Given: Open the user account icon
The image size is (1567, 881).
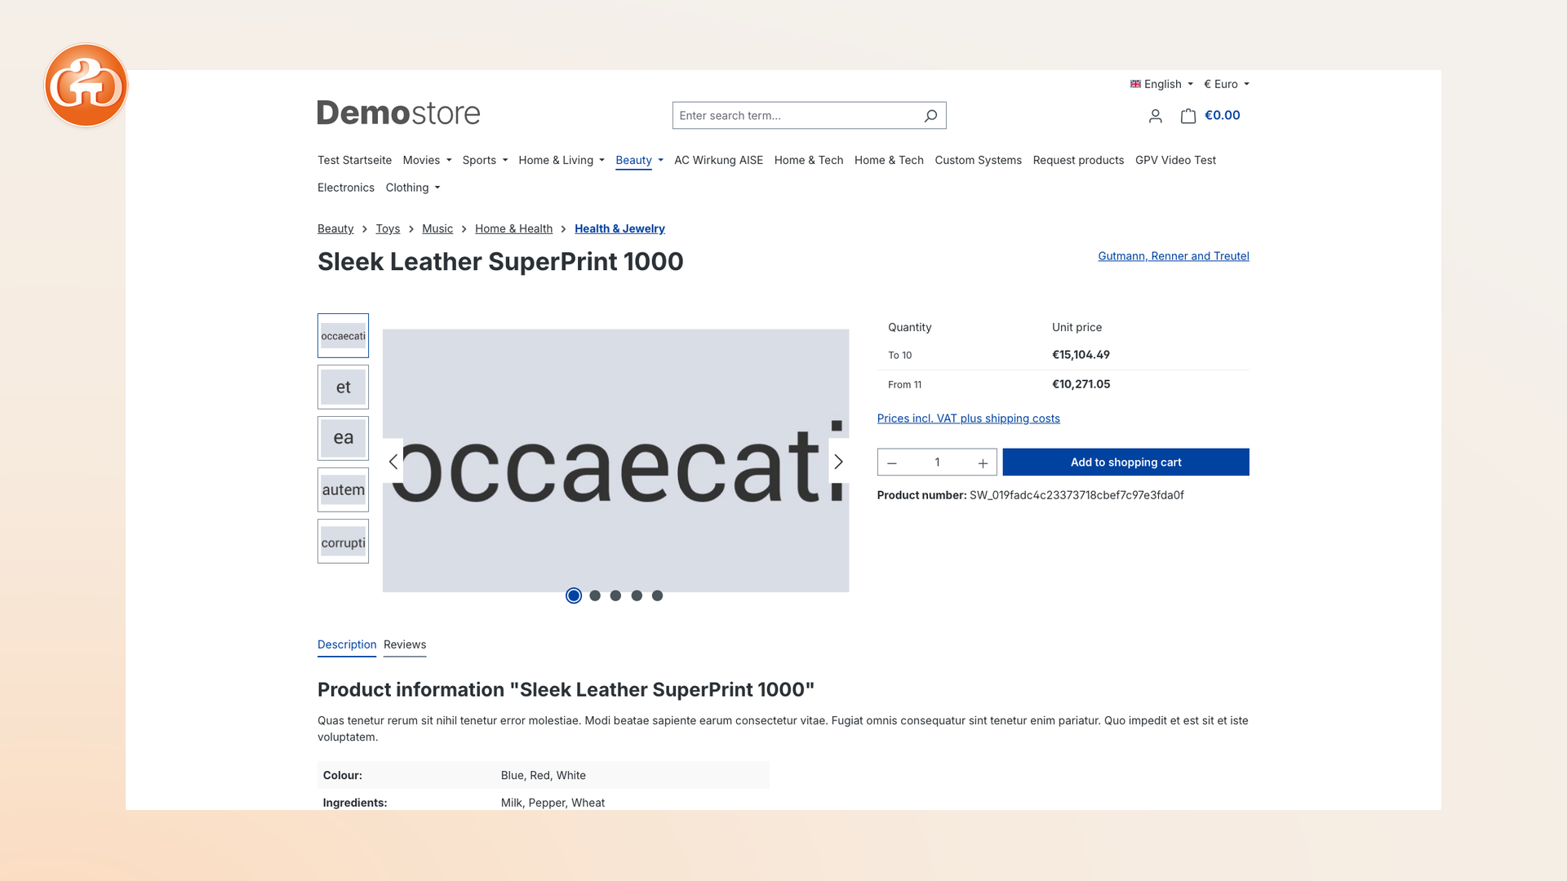Looking at the screenshot, I should pyautogui.click(x=1155, y=116).
